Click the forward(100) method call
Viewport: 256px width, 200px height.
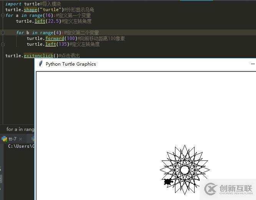61,38
